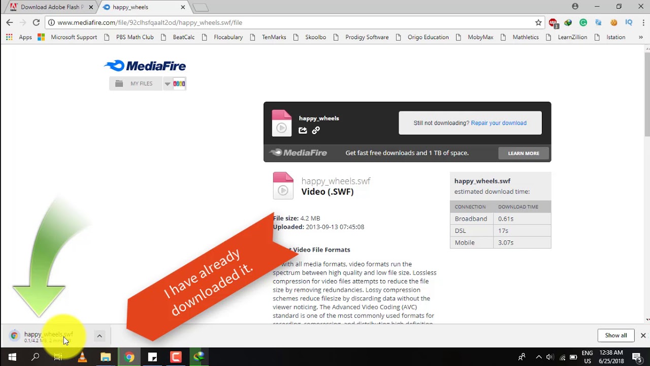Reload the MediaFire page
The height and width of the screenshot is (366, 650).
coord(36,22)
